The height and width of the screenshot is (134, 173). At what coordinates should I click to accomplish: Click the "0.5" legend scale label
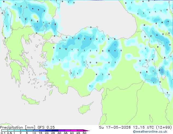pyautogui.click(x=10, y=133)
